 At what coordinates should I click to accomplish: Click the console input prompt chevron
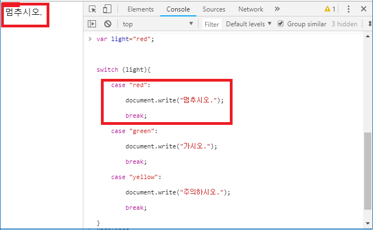point(90,39)
